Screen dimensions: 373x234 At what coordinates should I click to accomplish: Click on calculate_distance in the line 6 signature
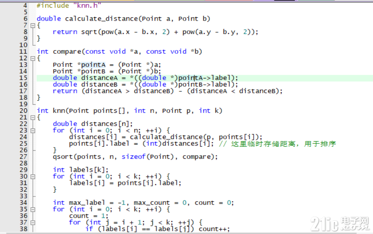[101, 19]
